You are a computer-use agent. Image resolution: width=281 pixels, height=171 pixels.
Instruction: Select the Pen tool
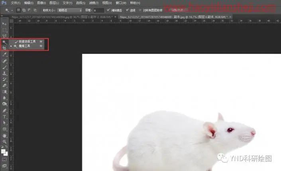tap(4, 110)
